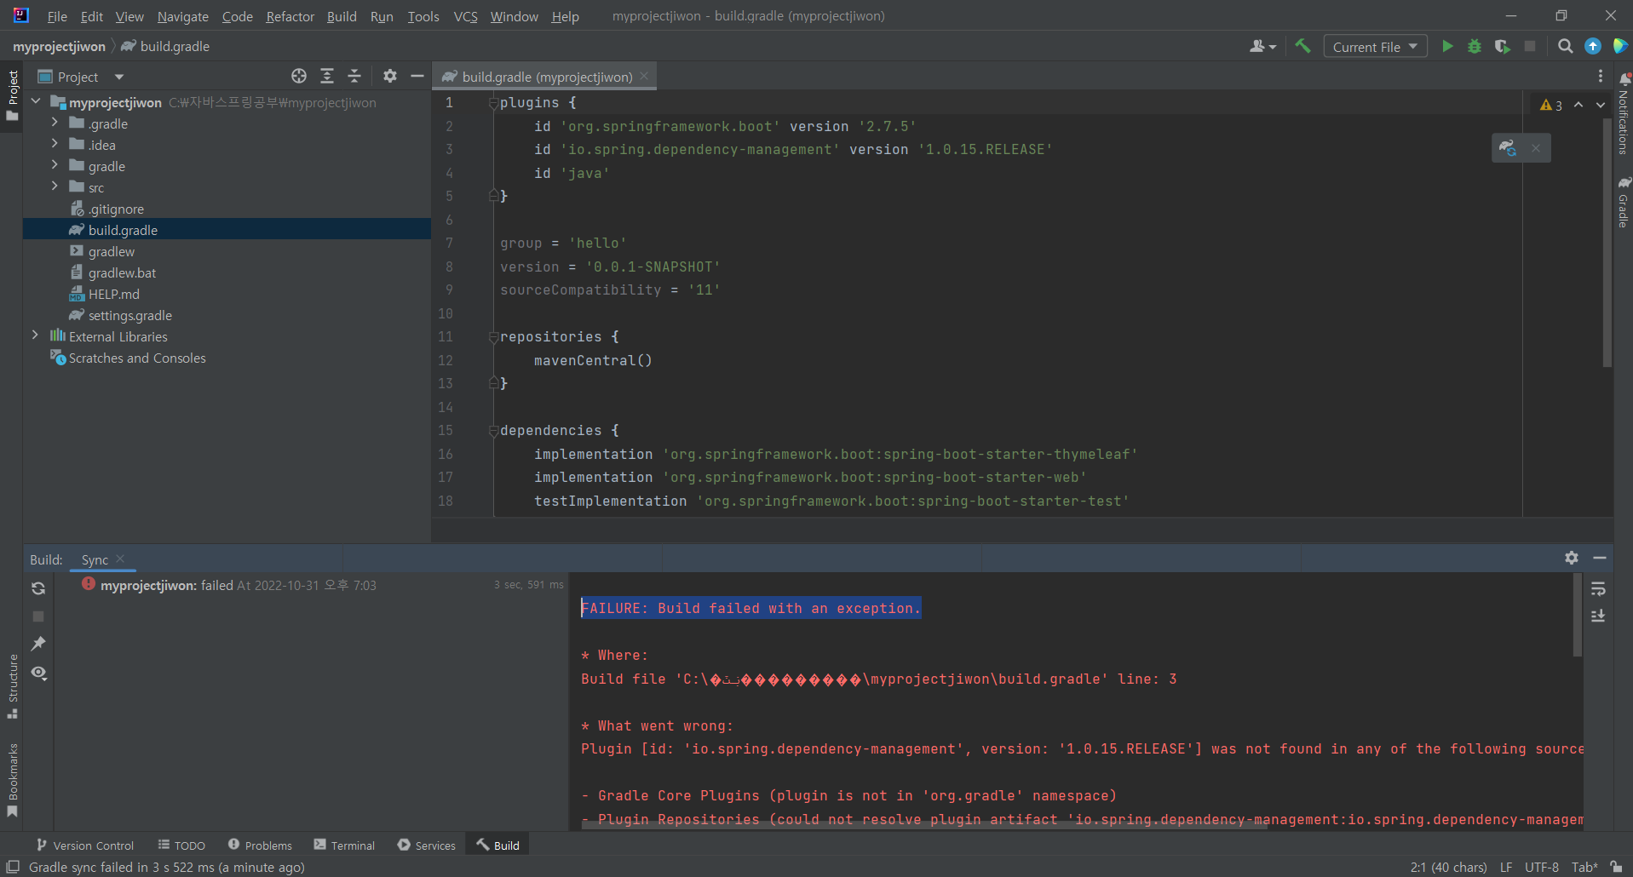Expand External Libraries node
The height and width of the screenshot is (877, 1633).
(35, 335)
